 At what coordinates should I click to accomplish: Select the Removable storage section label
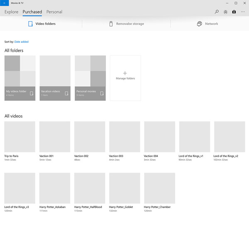click(130, 24)
